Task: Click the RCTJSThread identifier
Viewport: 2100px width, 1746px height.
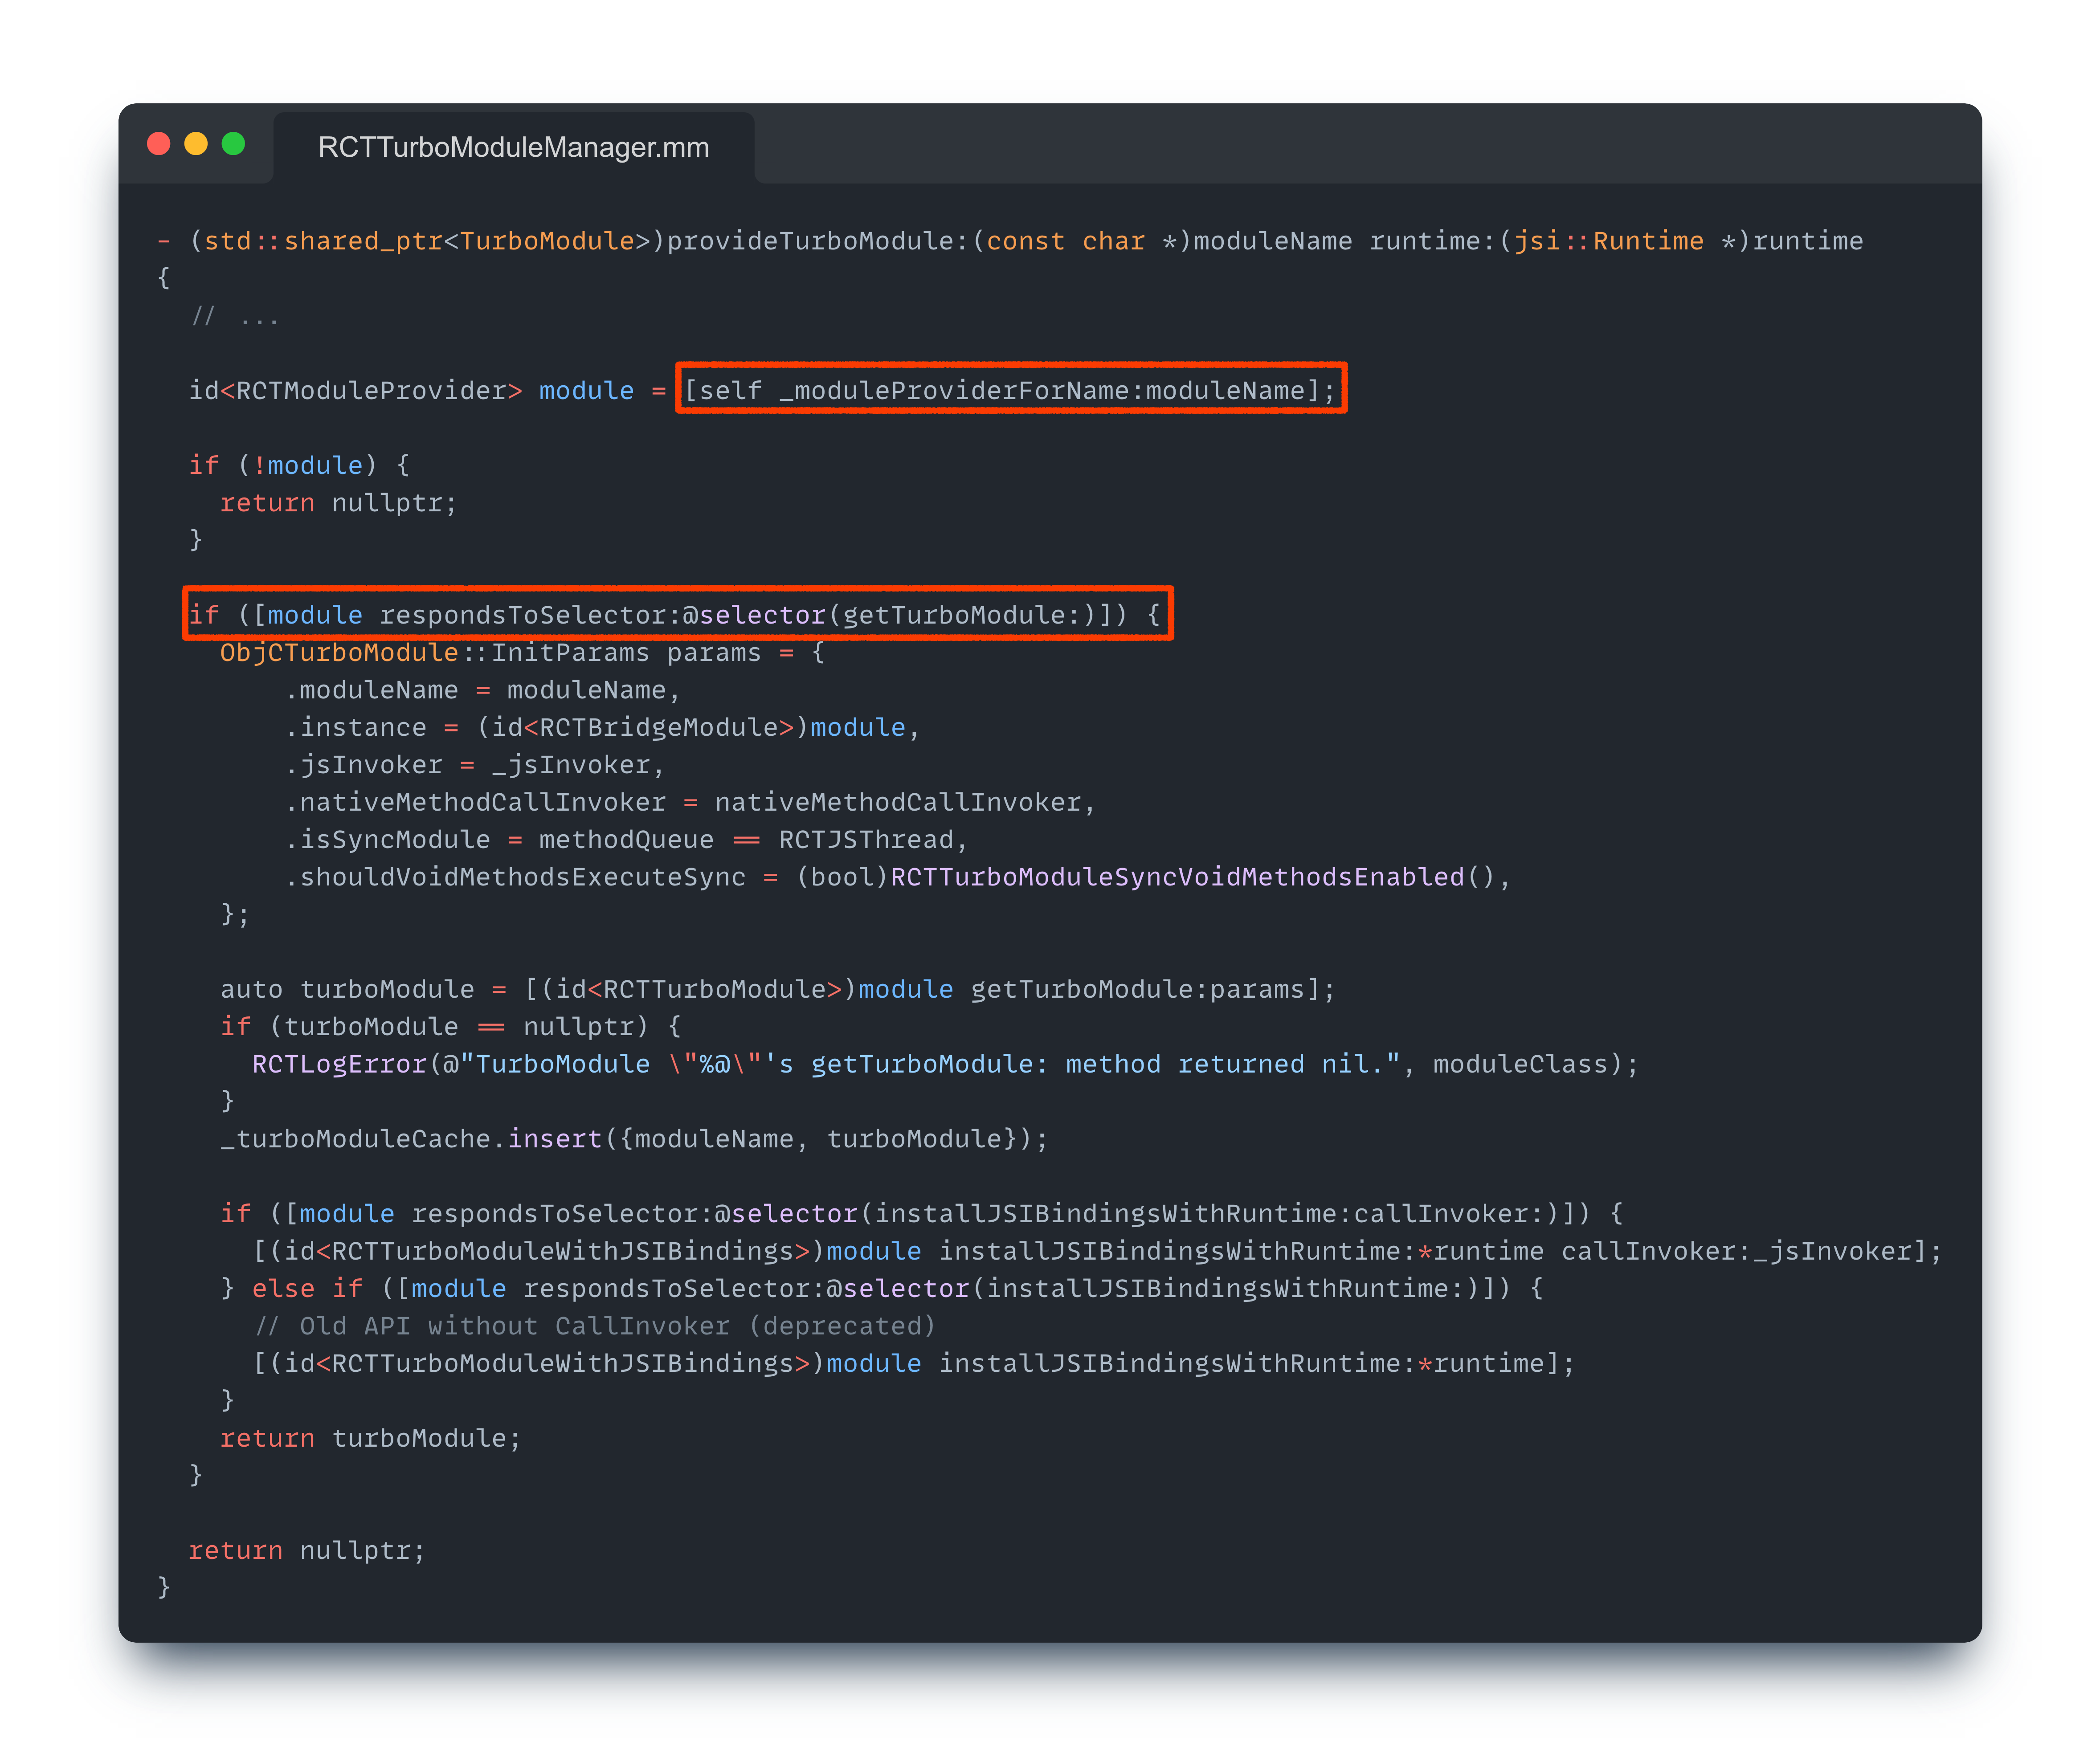Action: click(x=866, y=840)
